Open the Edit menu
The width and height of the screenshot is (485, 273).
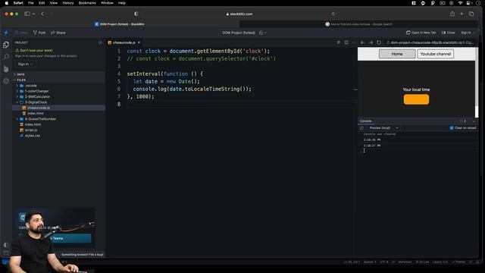(42, 3)
